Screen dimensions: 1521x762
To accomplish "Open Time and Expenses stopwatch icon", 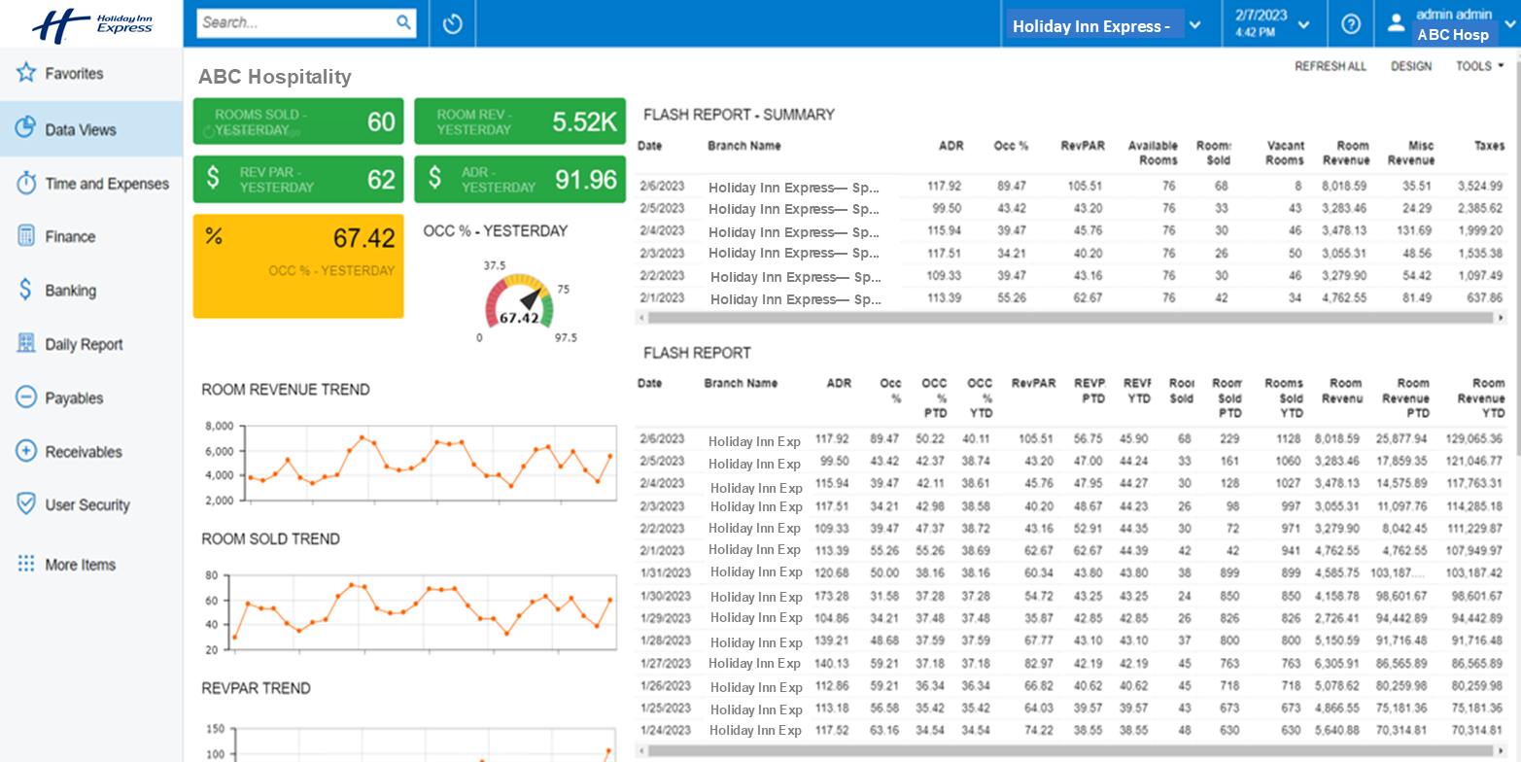I will [26, 184].
